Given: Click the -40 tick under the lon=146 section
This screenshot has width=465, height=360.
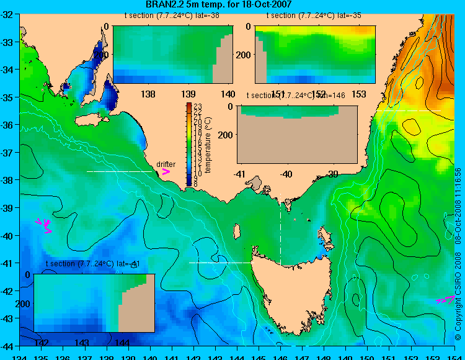Looking at the screenshot, I should (x=286, y=174).
